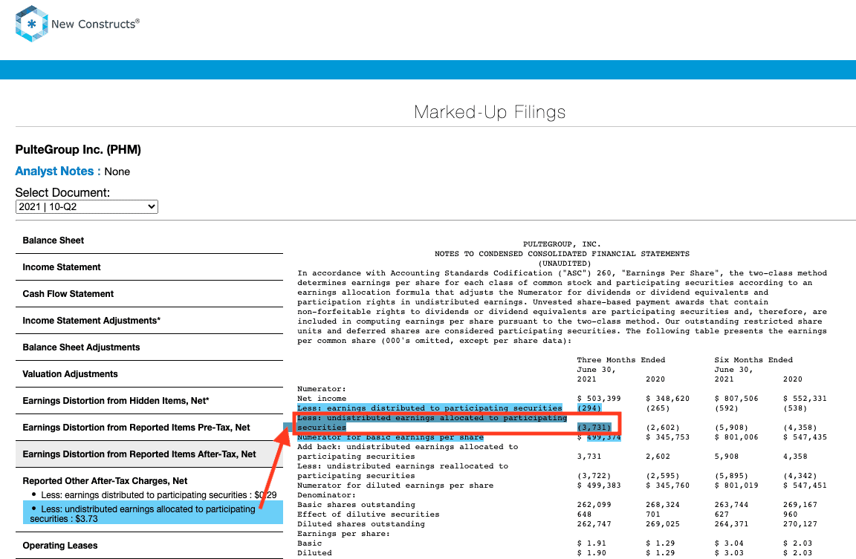Click six-month 2020 net income $ 552,331
856x559 pixels.
805,399
